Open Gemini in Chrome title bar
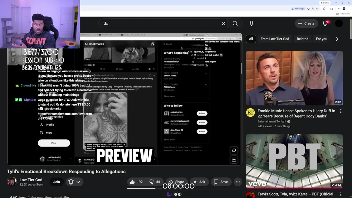Viewport: 352px width, 198px height. [324, 3]
